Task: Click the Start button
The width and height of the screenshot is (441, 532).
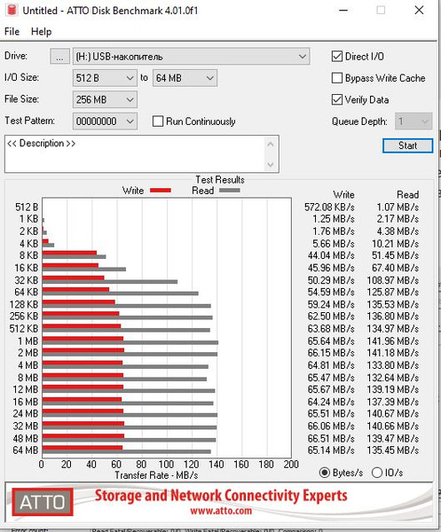Action: [x=408, y=145]
